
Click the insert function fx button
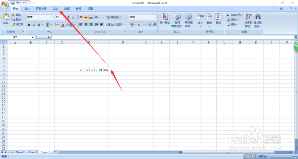pos(49,38)
